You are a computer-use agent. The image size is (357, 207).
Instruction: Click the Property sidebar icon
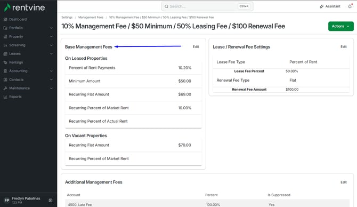[5, 36]
